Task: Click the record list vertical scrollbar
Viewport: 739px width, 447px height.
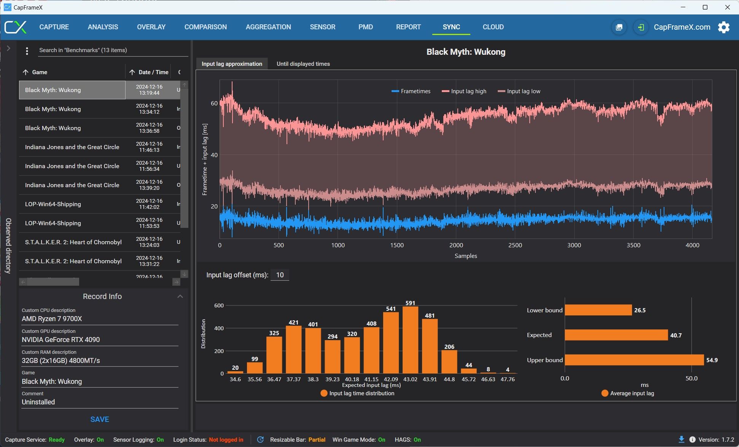Action: coord(185,158)
